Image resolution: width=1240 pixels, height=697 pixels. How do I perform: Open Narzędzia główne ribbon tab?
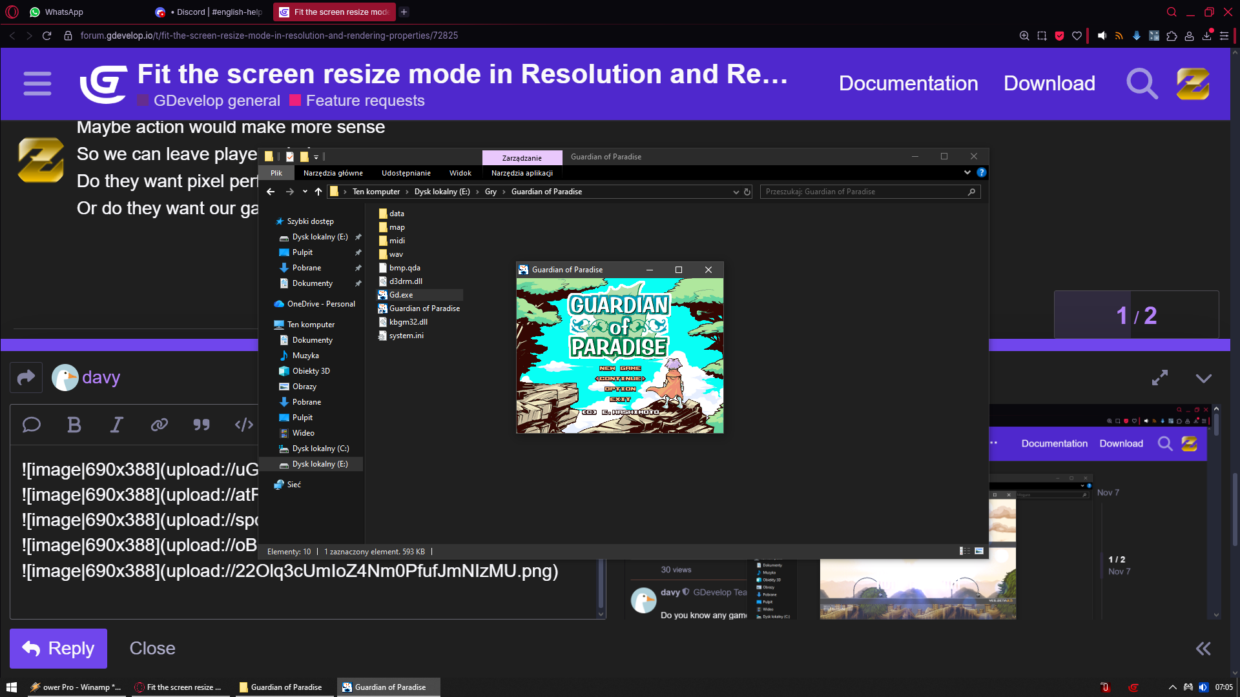(x=333, y=173)
